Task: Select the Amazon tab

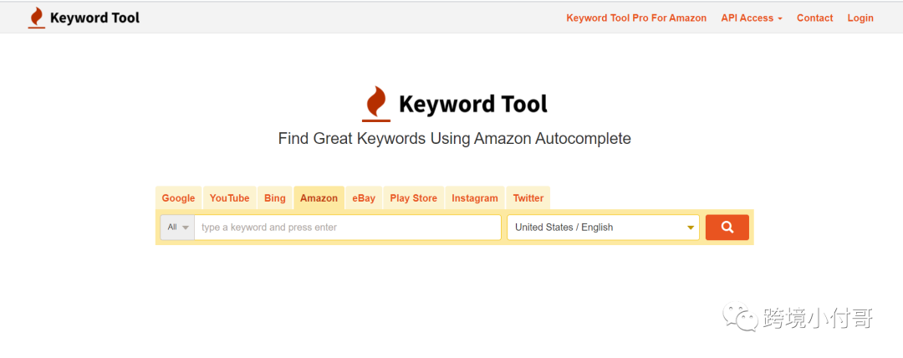Action: click(319, 197)
